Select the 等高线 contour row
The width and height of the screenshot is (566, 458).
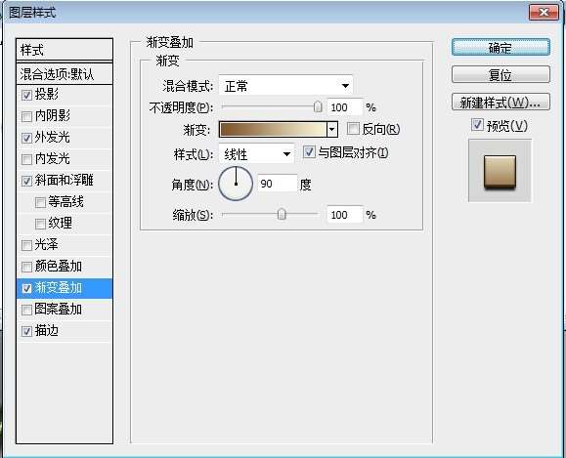(65, 202)
